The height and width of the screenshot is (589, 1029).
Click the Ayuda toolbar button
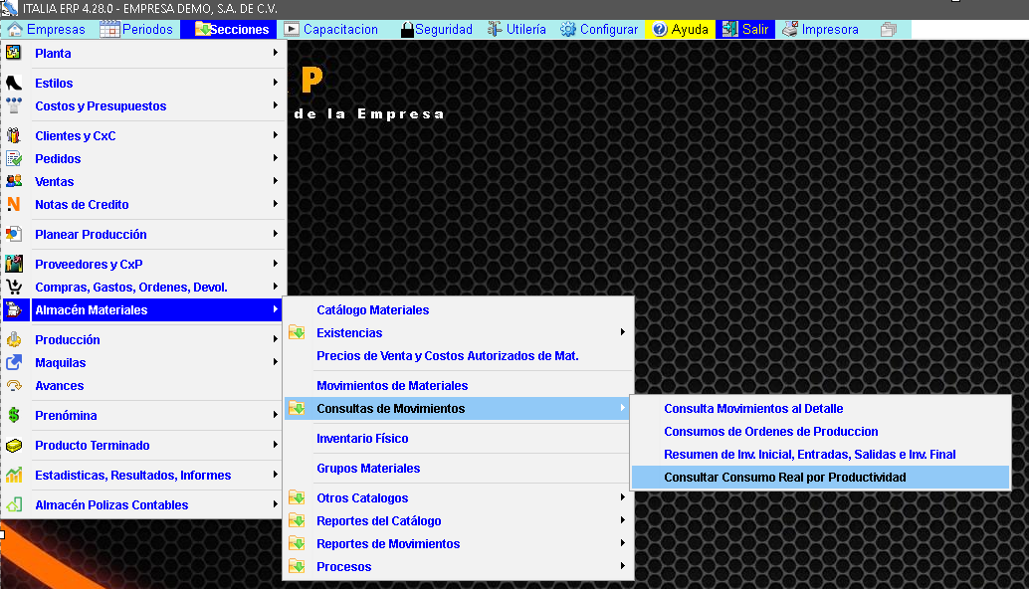pos(681,30)
